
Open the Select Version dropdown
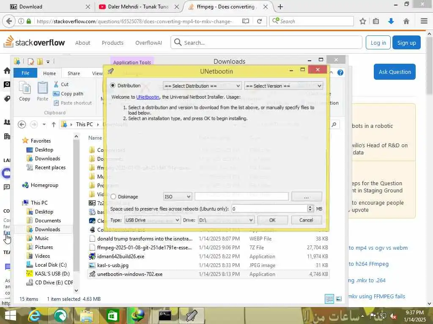(x=283, y=86)
